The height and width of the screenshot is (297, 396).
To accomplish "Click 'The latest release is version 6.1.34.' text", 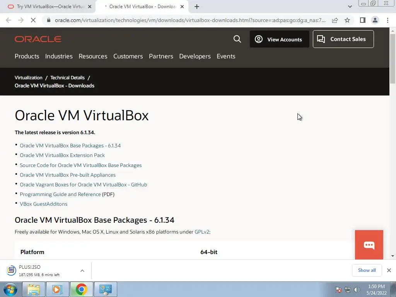I will pos(55,132).
